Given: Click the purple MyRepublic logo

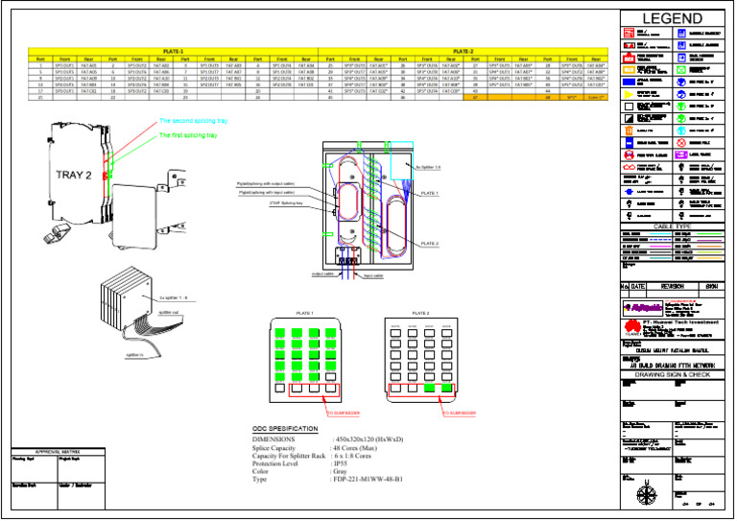Looking at the screenshot, I should 643,308.
